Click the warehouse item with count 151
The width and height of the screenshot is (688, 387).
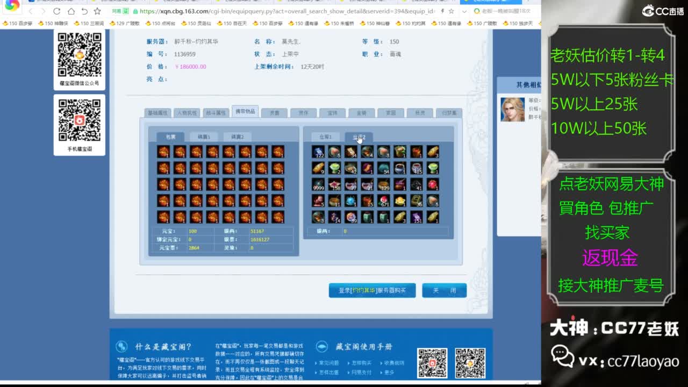[x=416, y=217]
